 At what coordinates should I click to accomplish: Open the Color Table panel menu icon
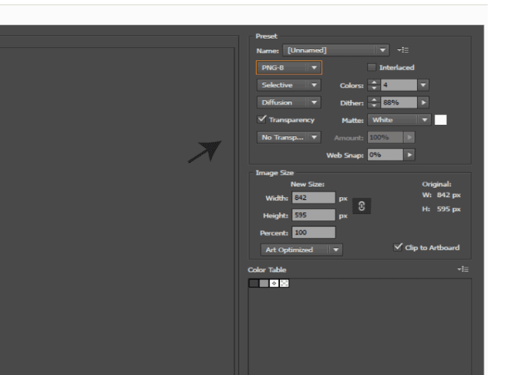pos(463,269)
